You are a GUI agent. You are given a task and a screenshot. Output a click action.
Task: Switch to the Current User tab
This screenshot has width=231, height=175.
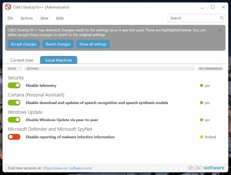[22, 60]
